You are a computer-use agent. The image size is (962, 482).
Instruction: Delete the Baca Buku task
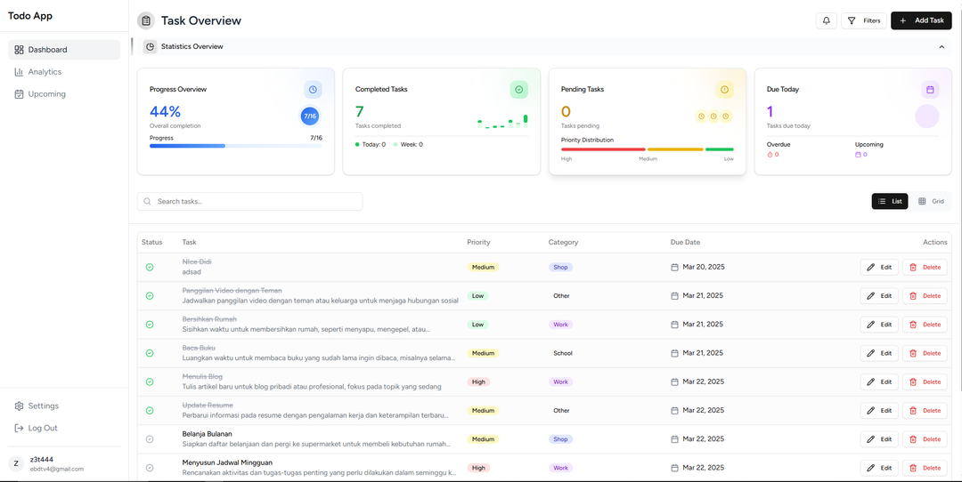coord(925,353)
